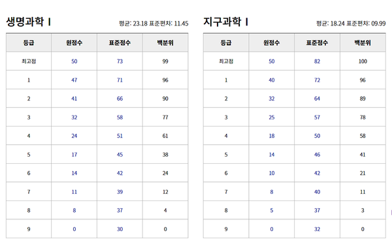Click 원점수 header in 생명과학 I table
Screen dimensions: 392x248
point(74,42)
